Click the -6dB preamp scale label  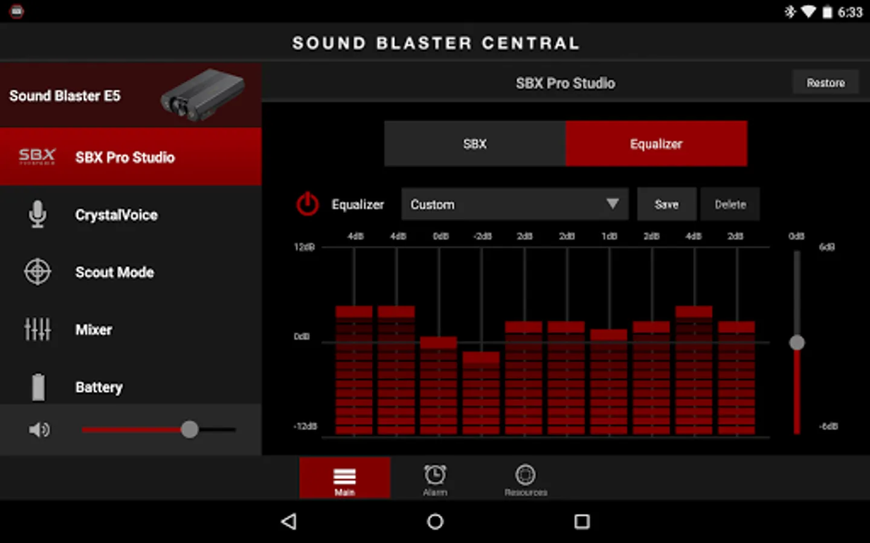[828, 426]
